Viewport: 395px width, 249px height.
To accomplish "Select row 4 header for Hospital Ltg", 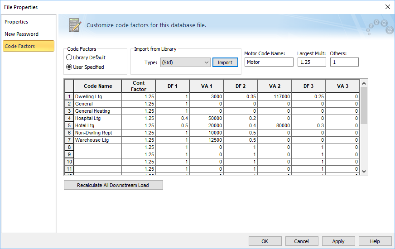I will click(x=69, y=118).
